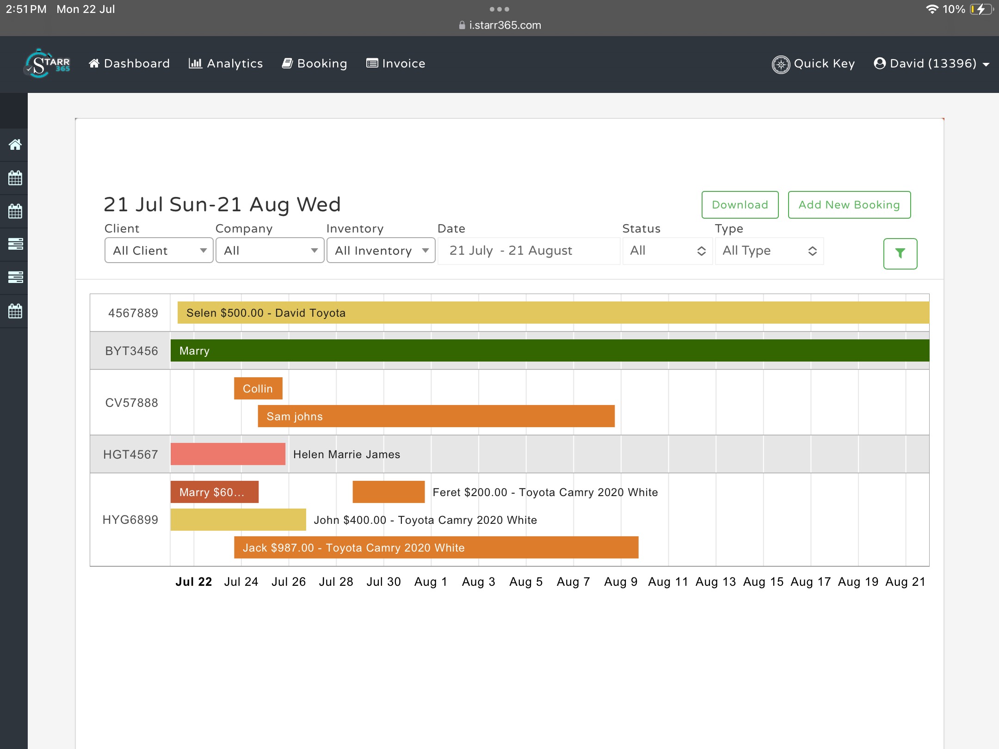
Task: Open the Company dropdown showing All
Action: tap(270, 251)
